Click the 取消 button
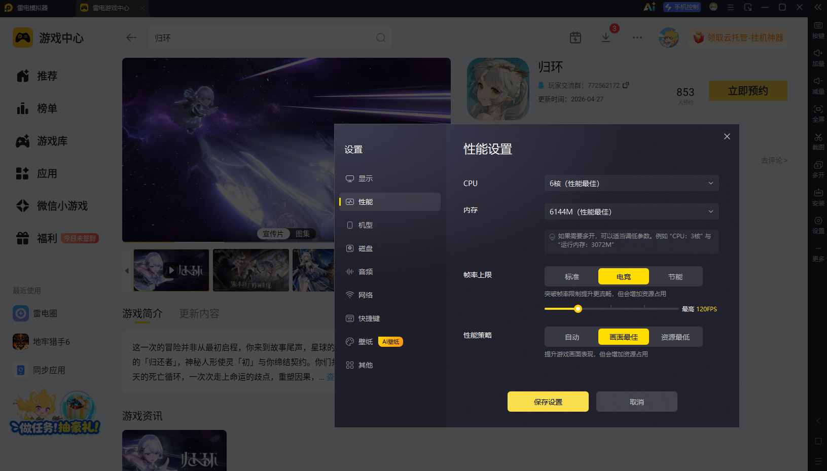The width and height of the screenshot is (827, 471). (x=637, y=402)
